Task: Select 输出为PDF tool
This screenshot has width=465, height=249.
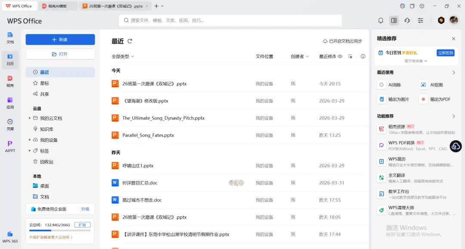Action: click(x=435, y=99)
